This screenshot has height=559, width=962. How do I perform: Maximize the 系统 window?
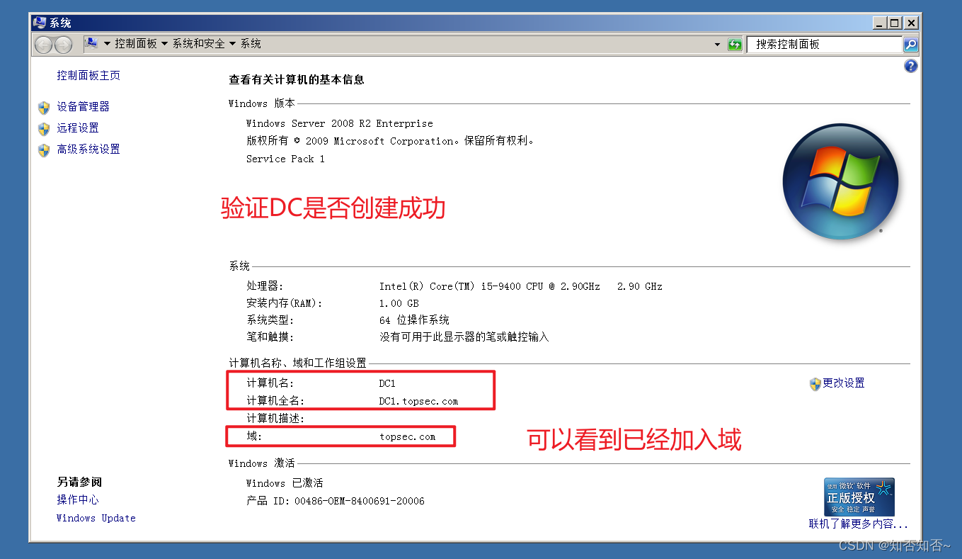point(895,23)
